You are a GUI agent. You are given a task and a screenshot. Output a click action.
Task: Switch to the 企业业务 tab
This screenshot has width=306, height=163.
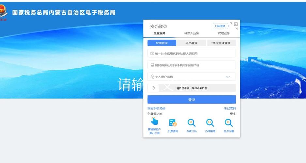point(159,33)
